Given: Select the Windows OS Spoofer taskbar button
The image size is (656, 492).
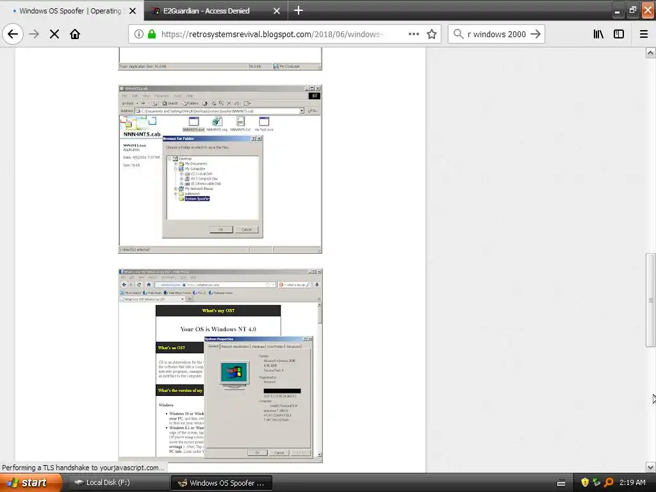Looking at the screenshot, I should click(x=222, y=482).
